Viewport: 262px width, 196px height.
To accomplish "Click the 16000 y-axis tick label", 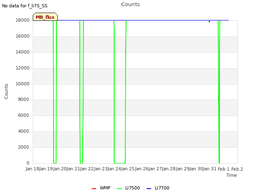I will 23,36.
